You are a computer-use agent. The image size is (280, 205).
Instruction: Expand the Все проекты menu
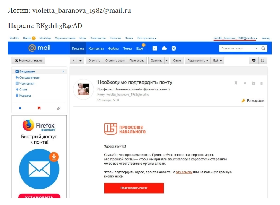(x=147, y=38)
